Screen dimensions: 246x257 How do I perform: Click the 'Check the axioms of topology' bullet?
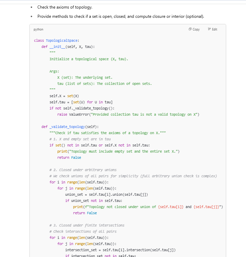pyautogui.click(x=65, y=7)
